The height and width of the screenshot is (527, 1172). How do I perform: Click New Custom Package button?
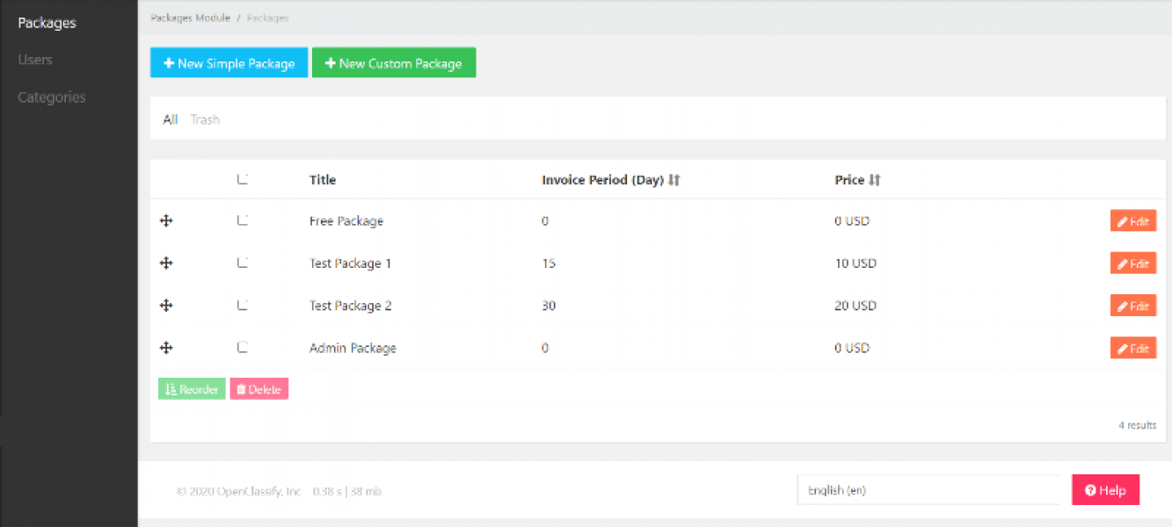[393, 63]
